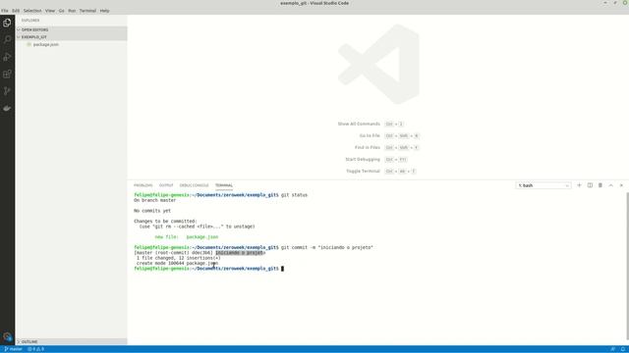Click '1 file changed, 12 insertions' line
The height and width of the screenshot is (353, 629).
[178, 258]
